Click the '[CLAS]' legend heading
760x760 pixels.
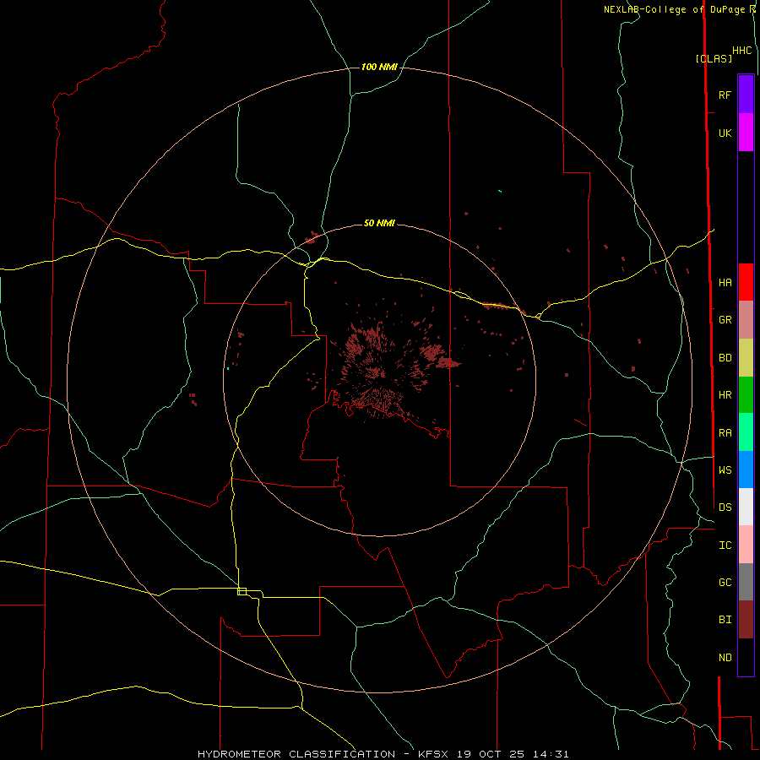click(714, 58)
